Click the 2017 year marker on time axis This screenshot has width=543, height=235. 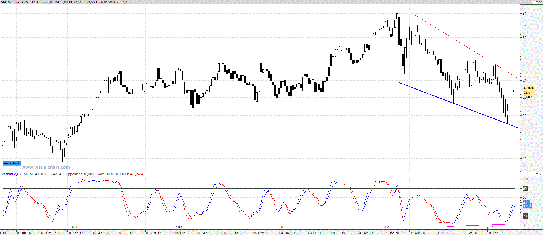coord(74,227)
